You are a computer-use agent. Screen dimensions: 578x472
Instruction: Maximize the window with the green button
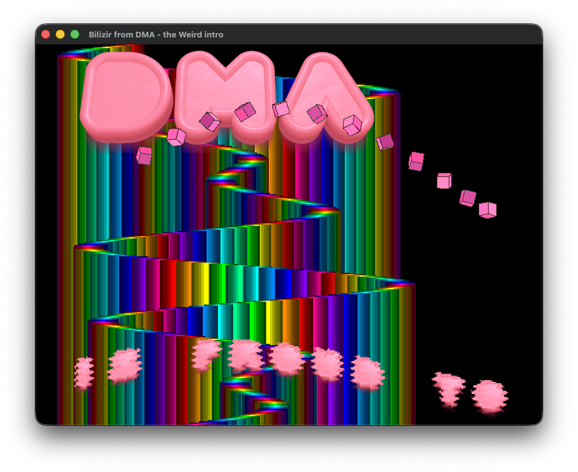click(75, 34)
